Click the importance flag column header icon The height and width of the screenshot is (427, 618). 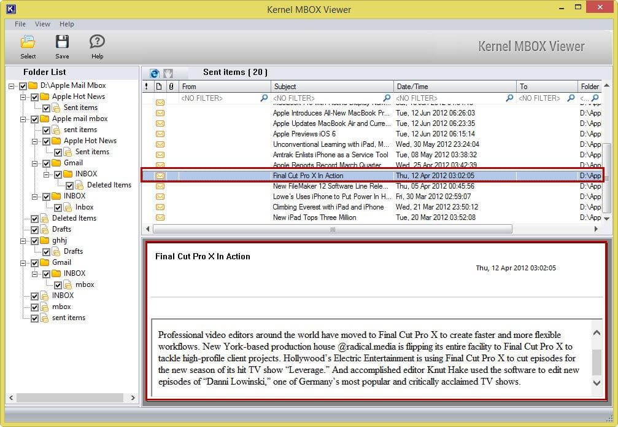pos(147,87)
